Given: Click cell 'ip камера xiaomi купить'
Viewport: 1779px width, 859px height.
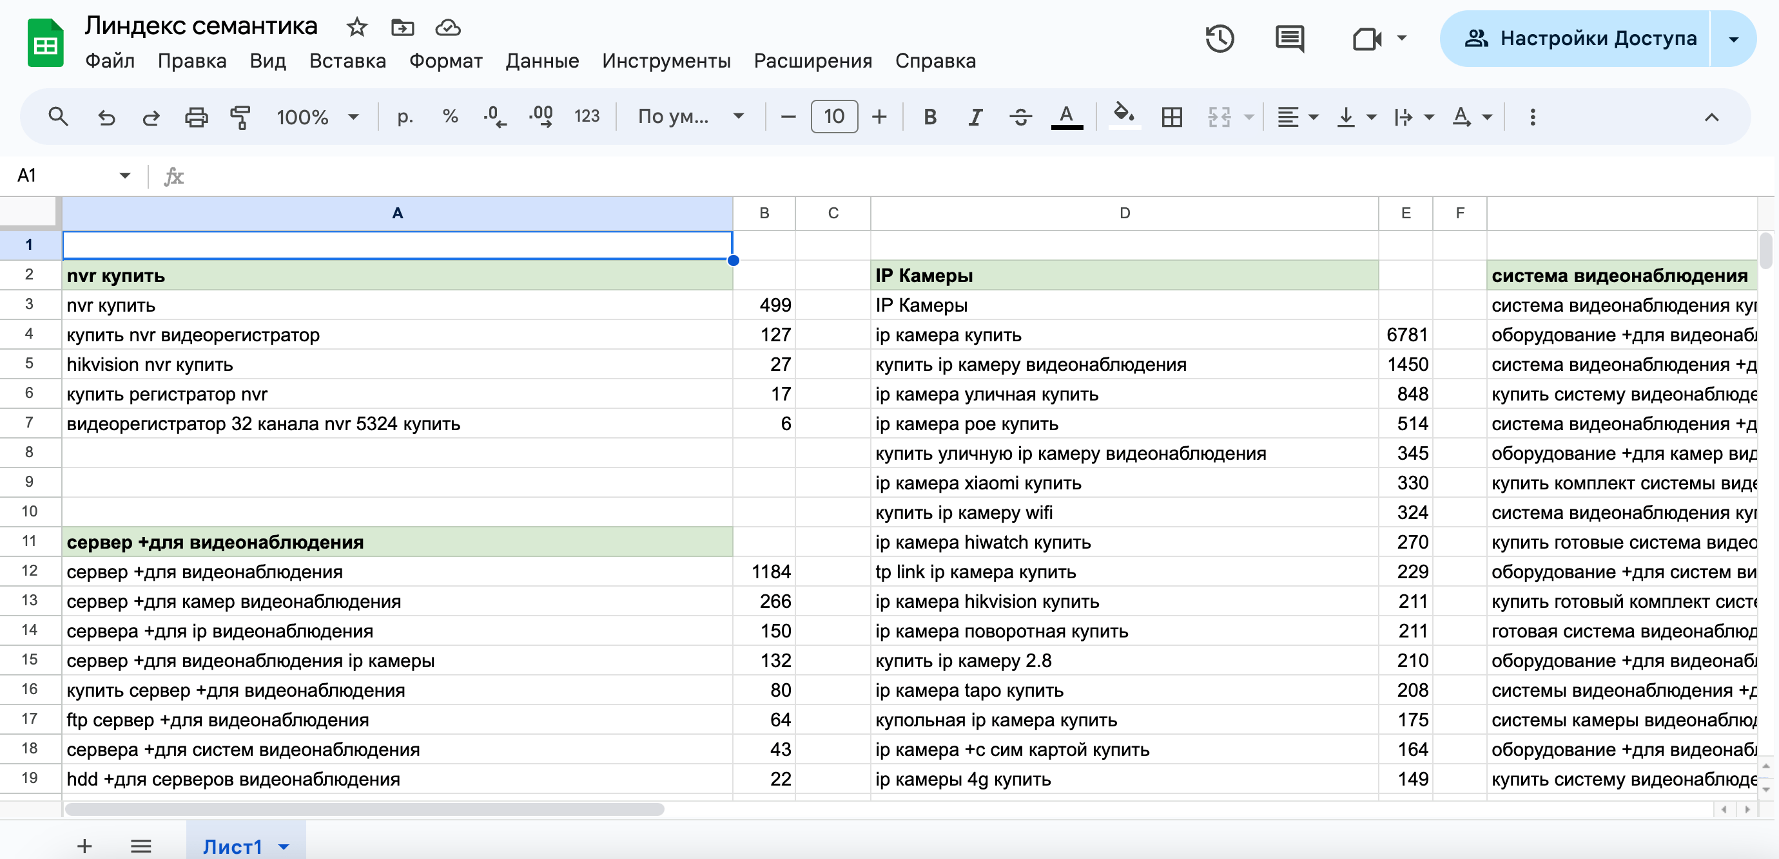Looking at the screenshot, I should [1124, 482].
